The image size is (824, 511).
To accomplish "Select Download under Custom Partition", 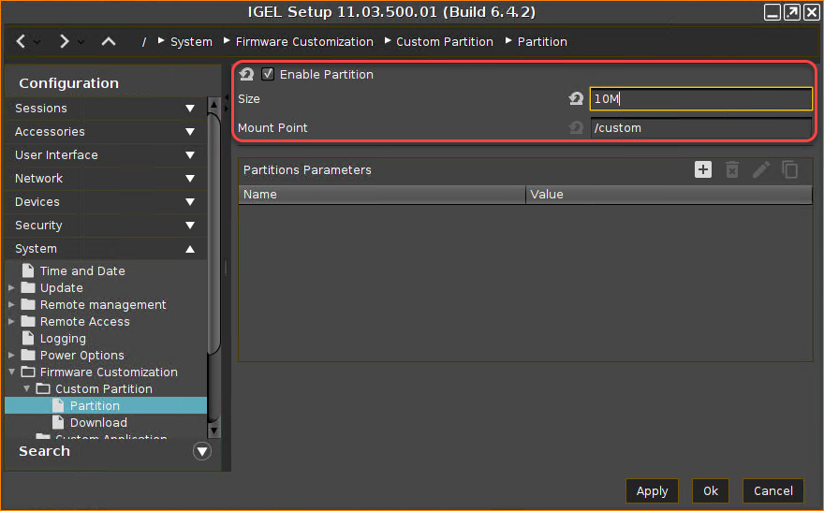I will click(x=98, y=423).
